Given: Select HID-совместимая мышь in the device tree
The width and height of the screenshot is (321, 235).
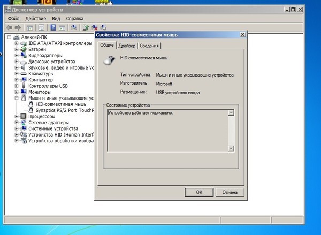Looking at the screenshot, I should [61, 104].
